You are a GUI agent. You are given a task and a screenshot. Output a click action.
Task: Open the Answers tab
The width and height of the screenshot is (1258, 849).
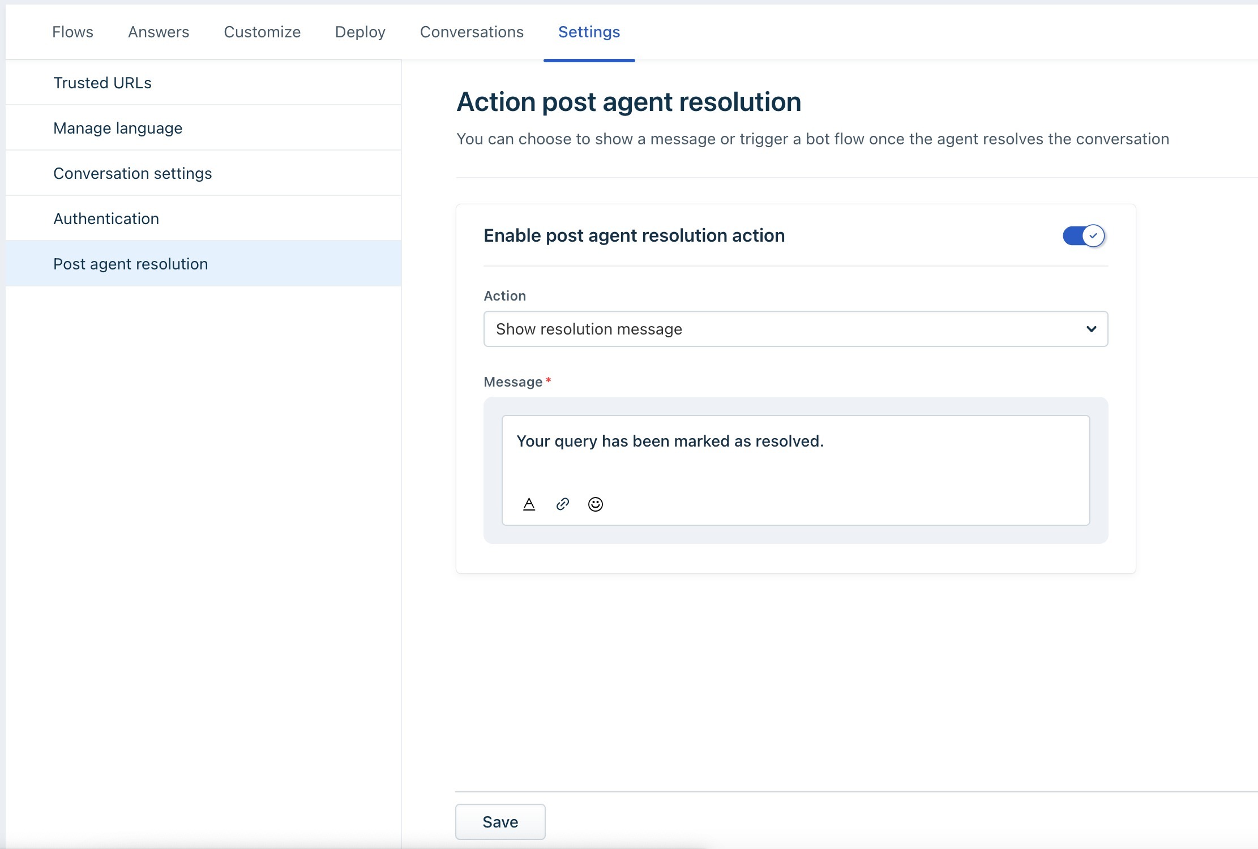click(159, 32)
